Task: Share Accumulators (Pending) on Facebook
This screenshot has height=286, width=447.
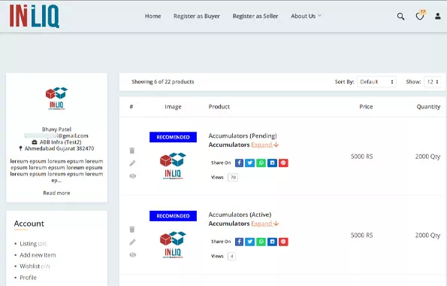Action: 239,163
